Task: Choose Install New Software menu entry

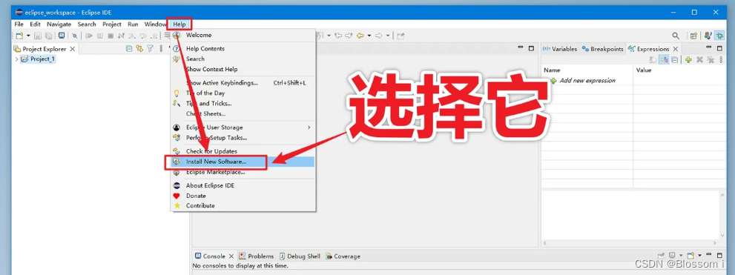Action: (243, 162)
